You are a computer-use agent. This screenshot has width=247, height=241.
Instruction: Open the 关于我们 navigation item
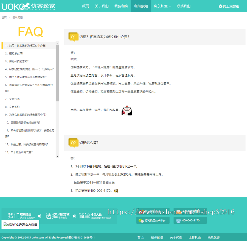pos(102,6)
